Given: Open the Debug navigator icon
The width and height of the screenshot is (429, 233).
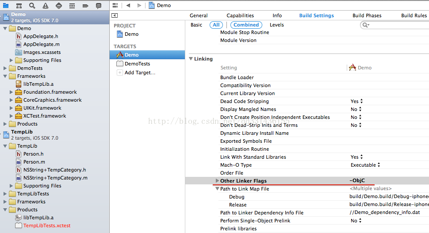Looking at the screenshot, I should pos(72,5).
